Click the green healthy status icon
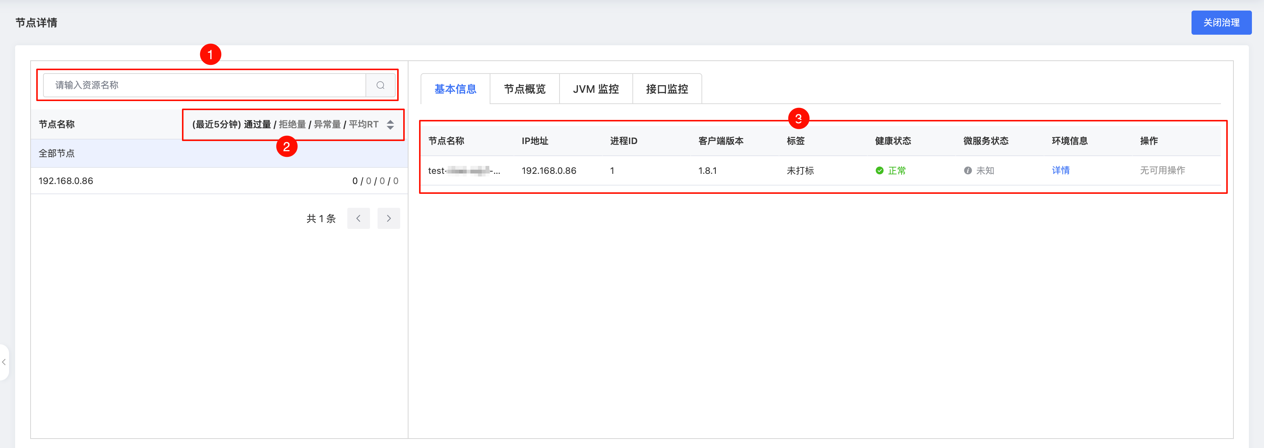The width and height of the screenshot is (1264, 448). pyautogui.click(x=879, y=170)
